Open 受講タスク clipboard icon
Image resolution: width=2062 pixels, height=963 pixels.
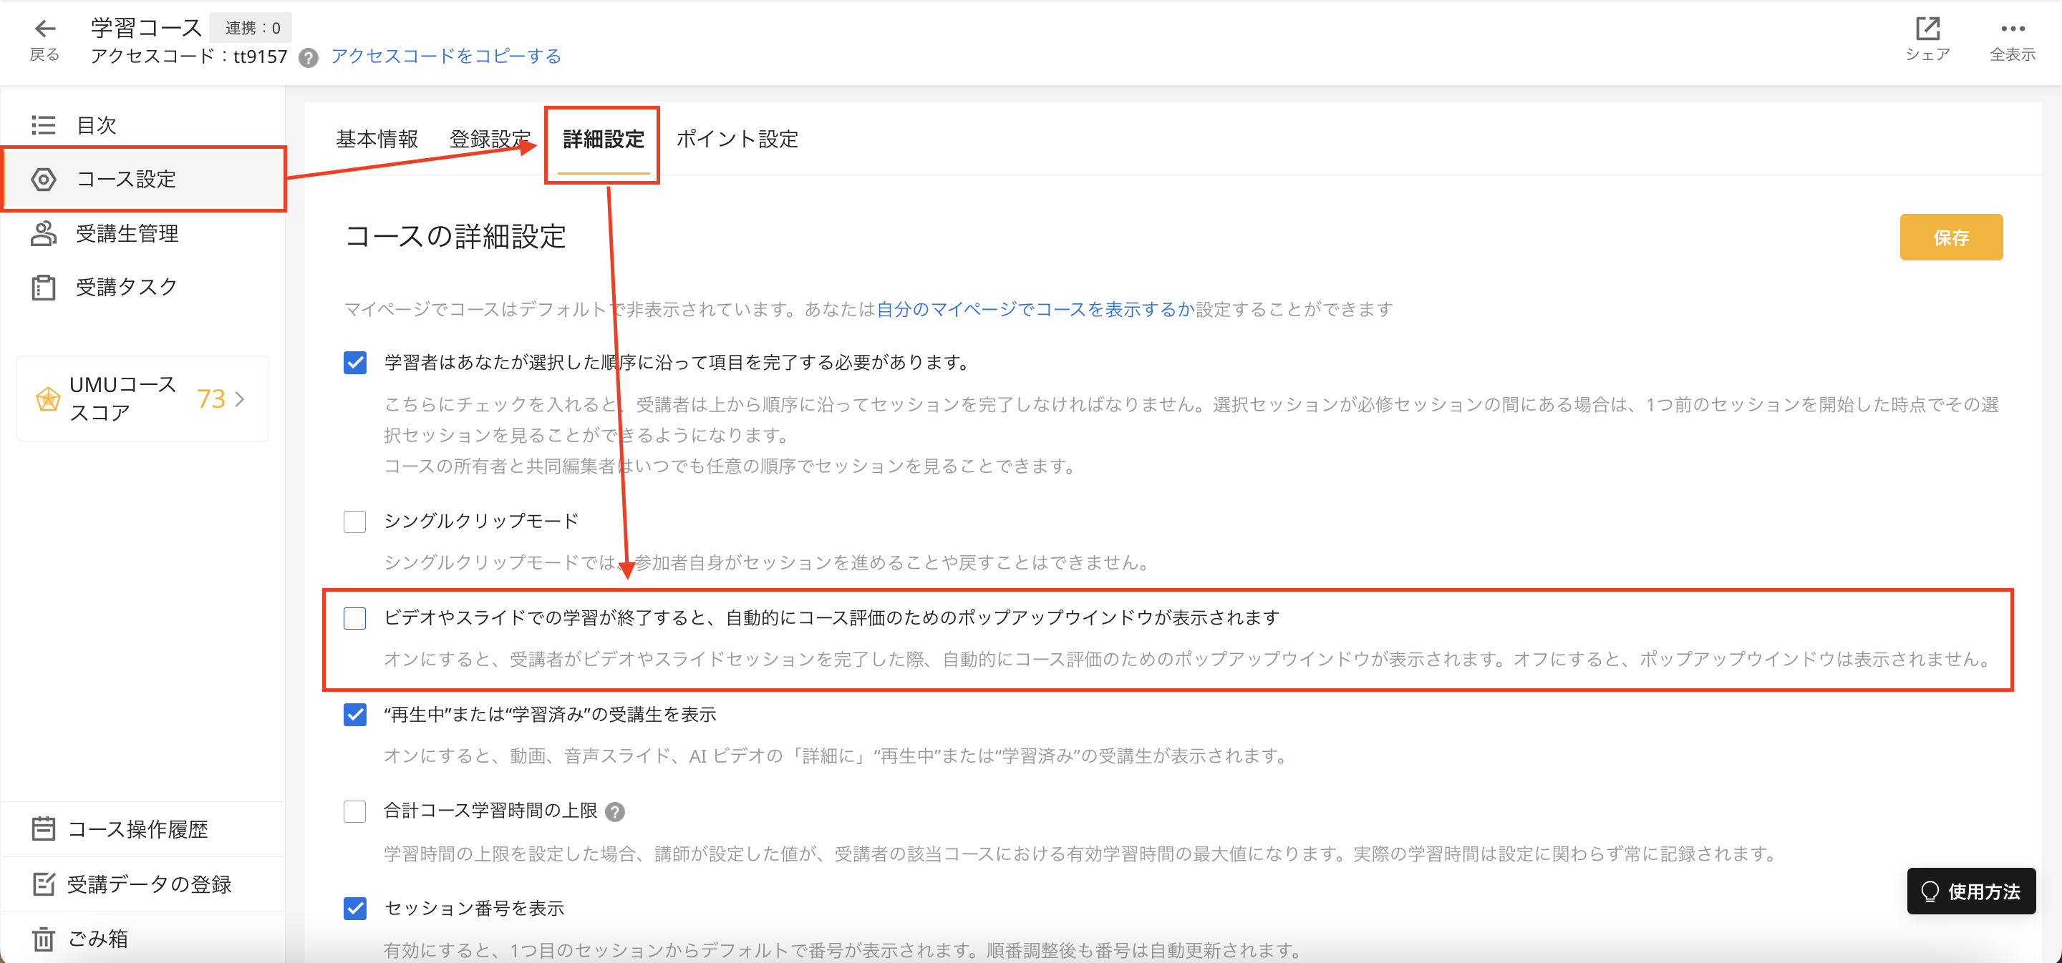(43, 287)
